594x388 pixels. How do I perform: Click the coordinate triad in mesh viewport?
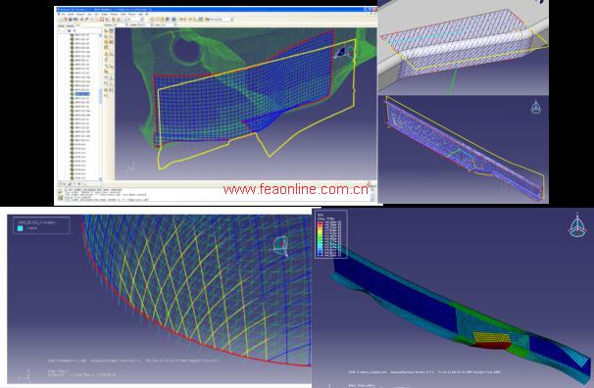coord(131,167)
